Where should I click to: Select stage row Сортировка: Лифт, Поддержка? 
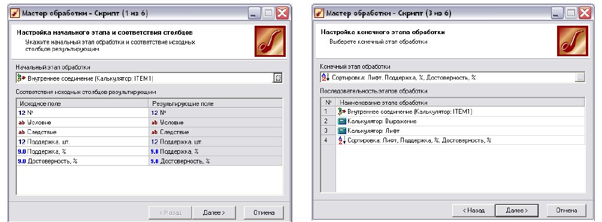460,141
